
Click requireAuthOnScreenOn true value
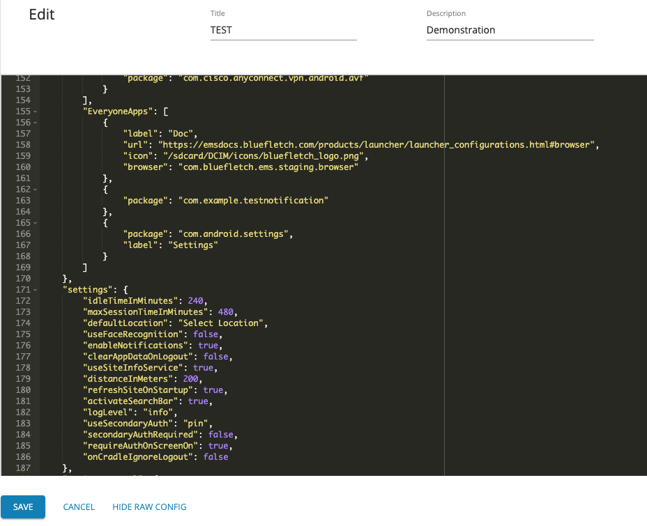coord(218,445)
